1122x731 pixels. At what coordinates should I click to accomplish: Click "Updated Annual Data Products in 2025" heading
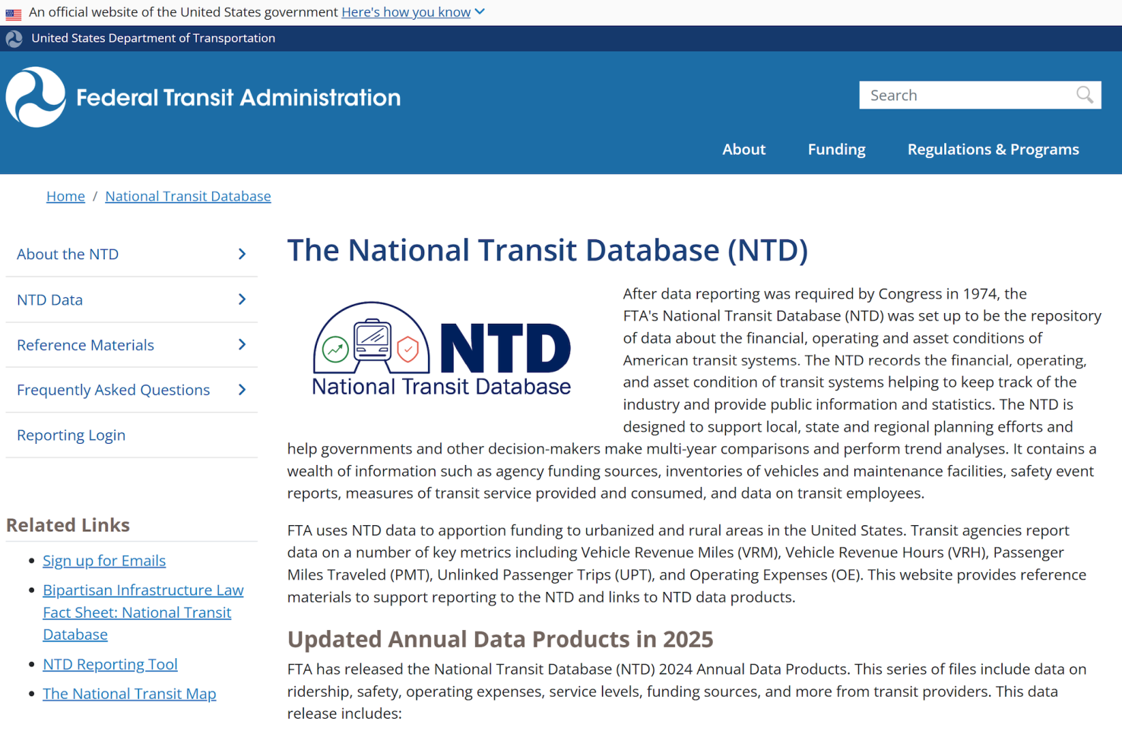click(500, 639)
